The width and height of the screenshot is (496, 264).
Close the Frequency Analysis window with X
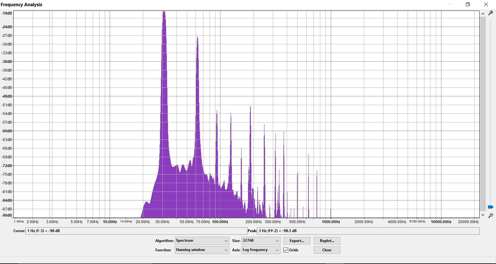(486, 4)
